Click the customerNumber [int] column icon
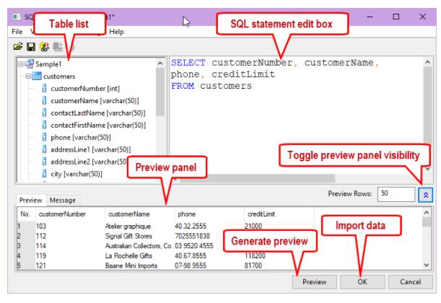The image size is (441, 303). coord(45,88)
